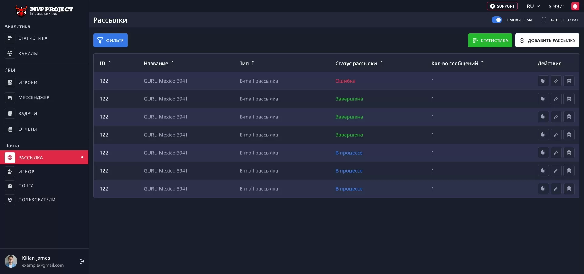
Task: Delete the mailing with status Ошибка
Action: [x=569, y=81]
